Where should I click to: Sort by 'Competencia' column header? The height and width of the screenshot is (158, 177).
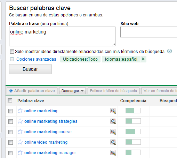tap(133, 101)
